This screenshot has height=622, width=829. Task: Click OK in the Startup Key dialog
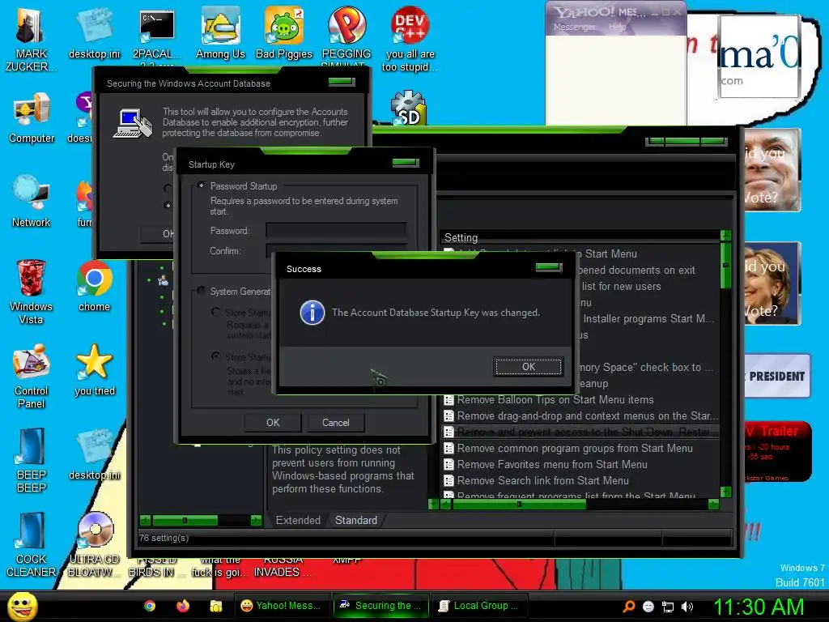273,423
